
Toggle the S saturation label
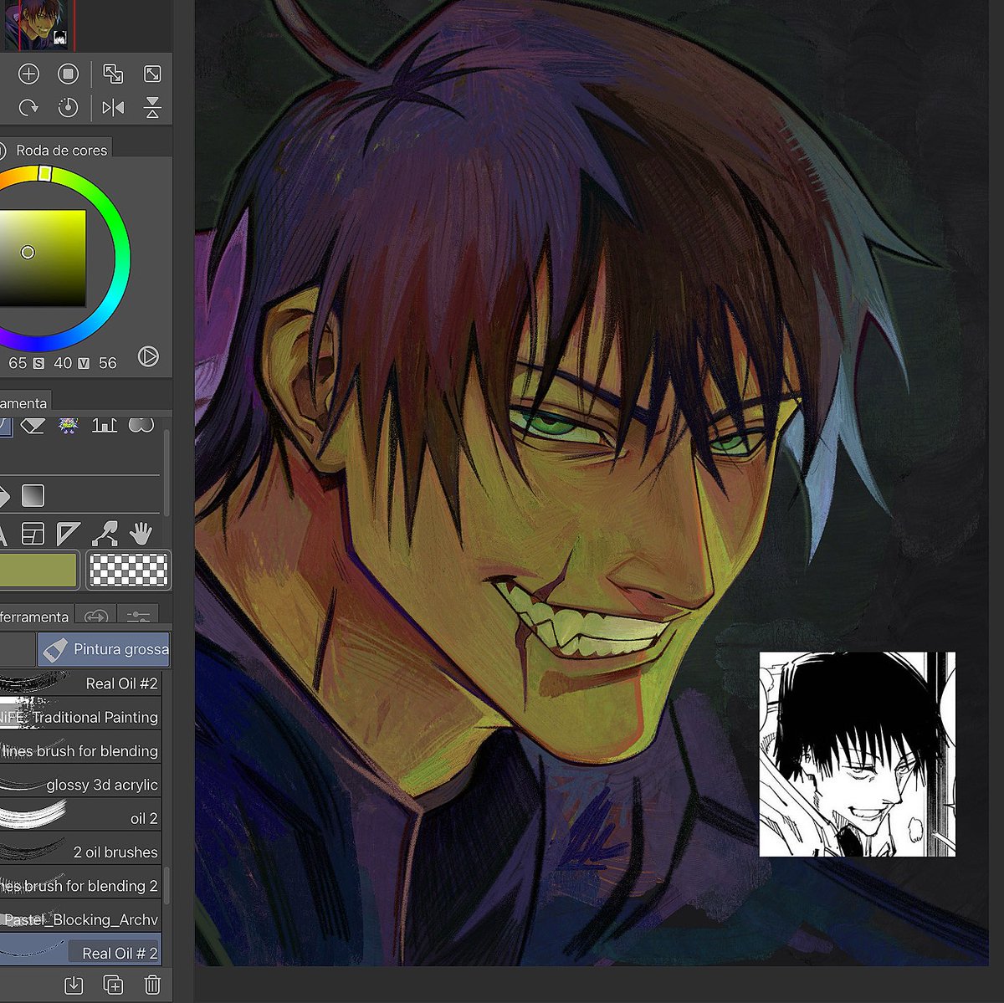tap(38, 363)
